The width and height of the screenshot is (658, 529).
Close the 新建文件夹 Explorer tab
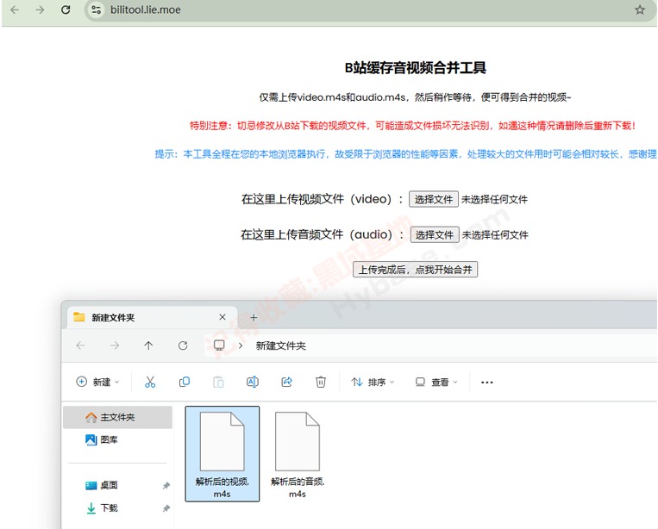coord(222,317)
